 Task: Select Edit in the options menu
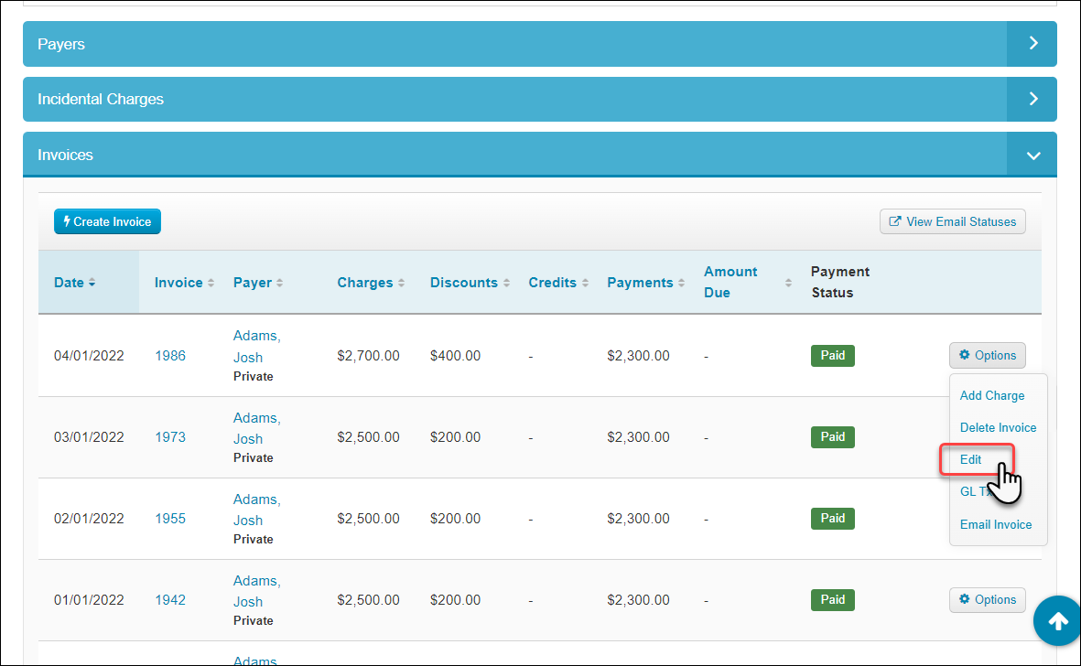[970, 459]
